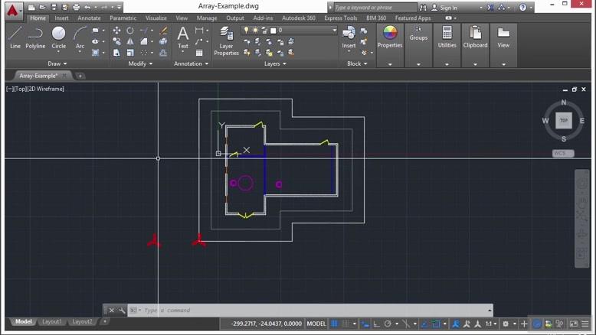596x335 pixels.
Task: Expand the command line history arrow
Action: 490,311
